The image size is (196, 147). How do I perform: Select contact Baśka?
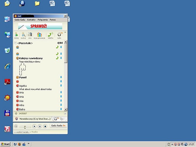[22, 109]
